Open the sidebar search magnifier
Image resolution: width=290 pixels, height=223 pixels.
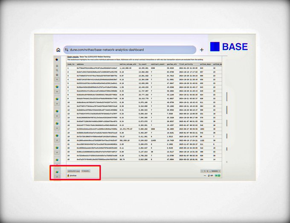point(57,70)
